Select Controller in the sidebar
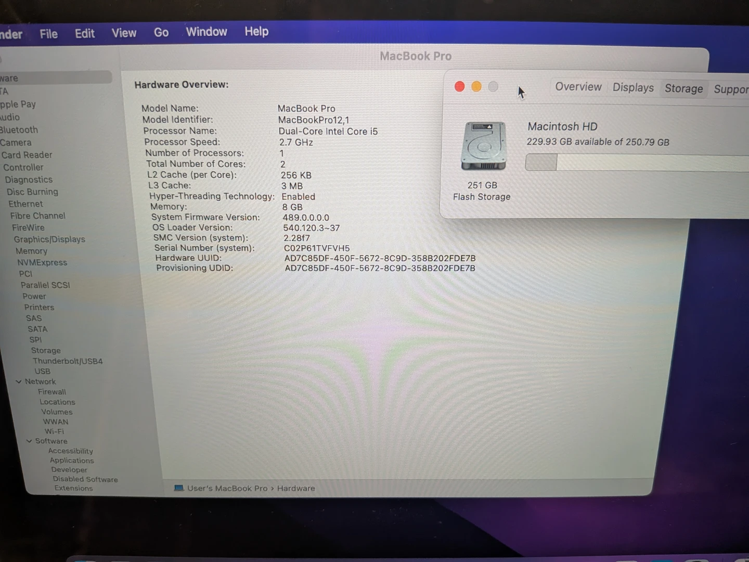This screenshot has width=749, height=562. coord(23,168)
